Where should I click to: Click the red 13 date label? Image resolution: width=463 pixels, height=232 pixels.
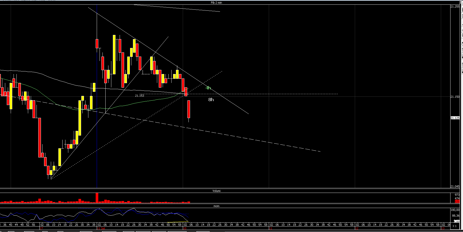pos(443,228)
